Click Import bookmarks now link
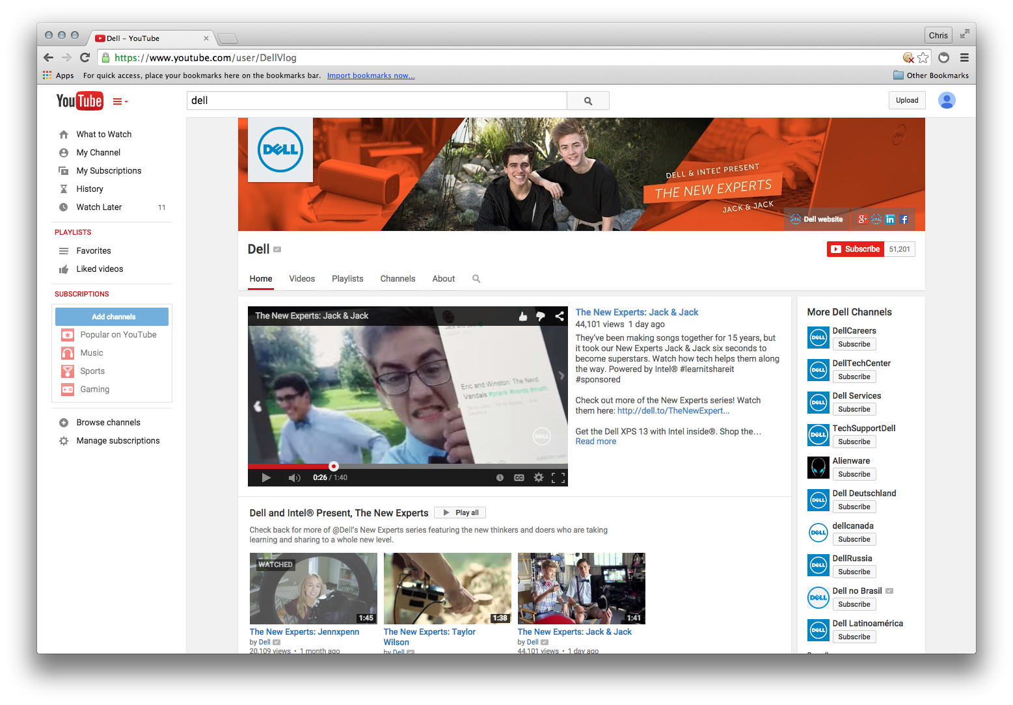Image resolution: width=1013 pixels, height=705 pixels. [371, 75]
